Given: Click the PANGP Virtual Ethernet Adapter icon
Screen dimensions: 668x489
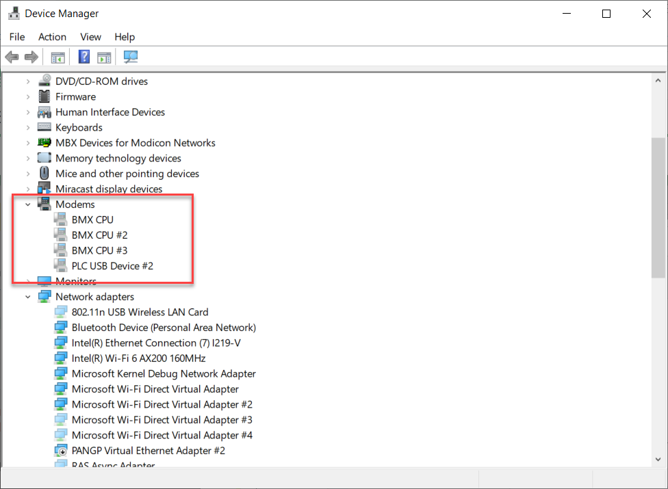Looking at the screenshot, I should (60, 450).
